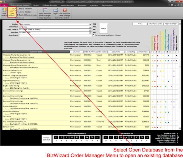Select the TH day box in Estimated Pick-Ups
The height and width of the screenshot is (158, 183).
(142, 137)
